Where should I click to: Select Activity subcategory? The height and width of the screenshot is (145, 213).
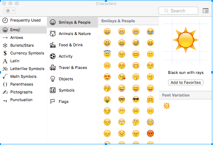(x=73, y=56)
